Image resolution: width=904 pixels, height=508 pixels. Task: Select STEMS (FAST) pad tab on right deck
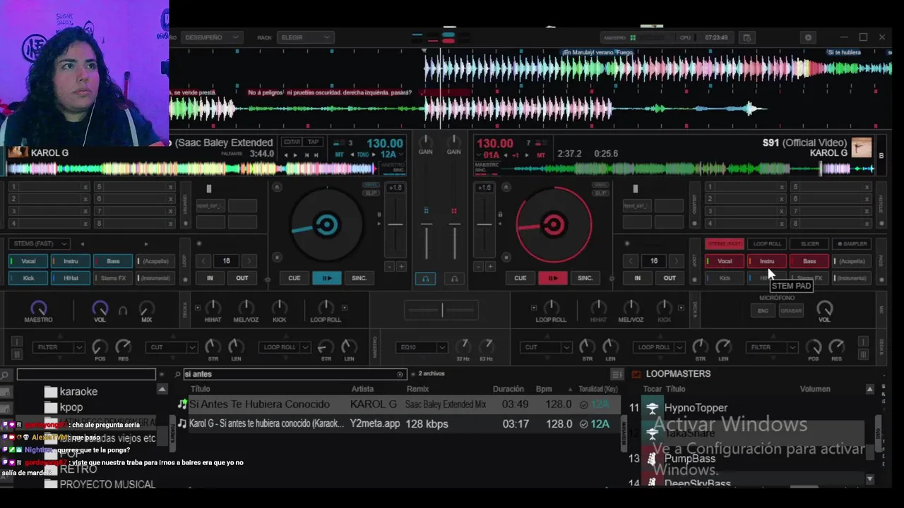[725, 244]
